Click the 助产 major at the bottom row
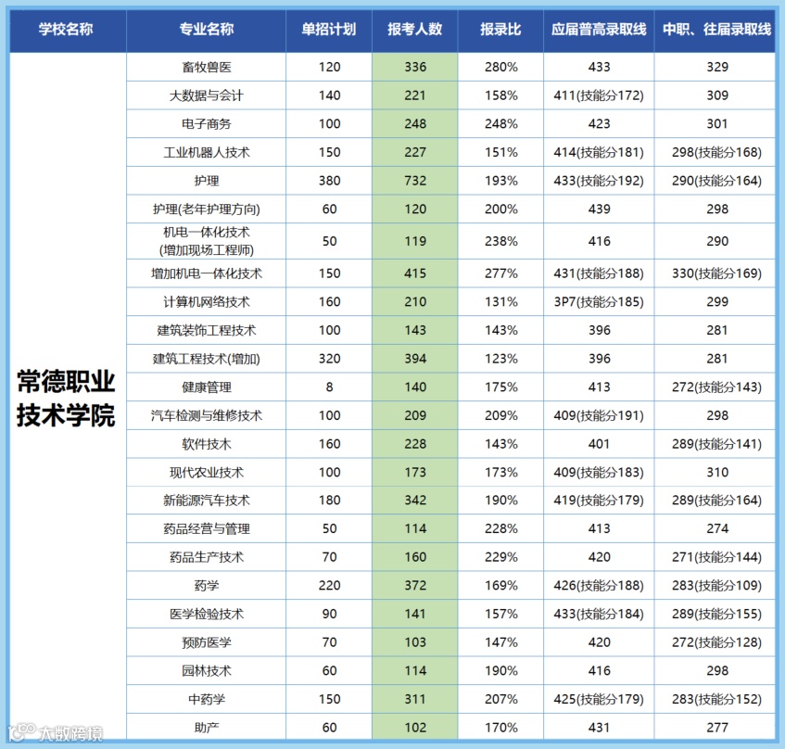Image resolution: width=785 pixels, height=749 pixels. pyautogui.click(x=206, y=727)
